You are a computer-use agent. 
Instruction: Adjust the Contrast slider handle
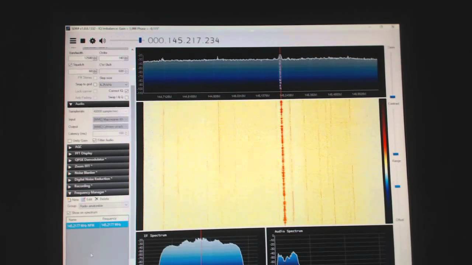tap(396, 154)
